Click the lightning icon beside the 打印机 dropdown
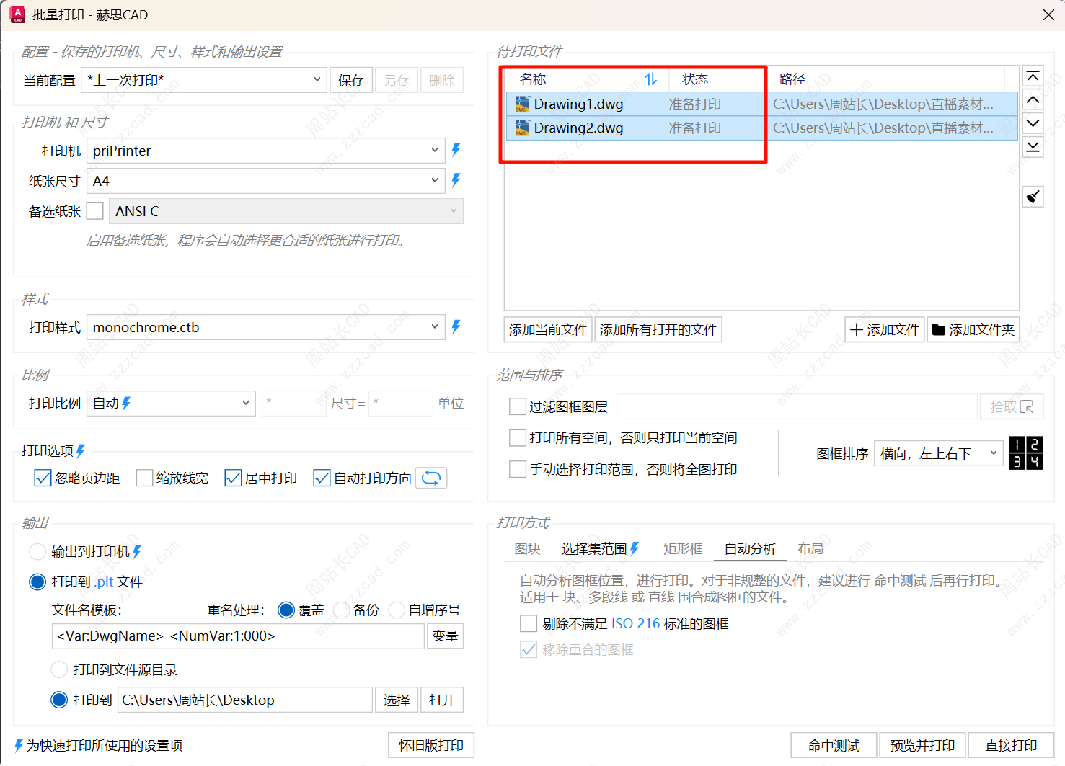The width and height of the screenshot is (1065, 766). tap(456, 151)
